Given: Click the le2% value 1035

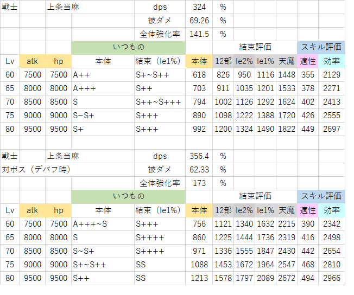Looking at the screenshot, I should pos(244,88).
